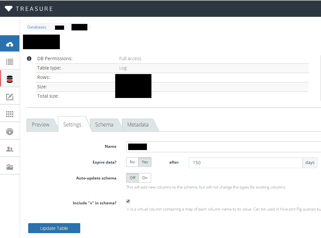321x238 pixels.
Task: Click the Update Table button
Action: click(54, 228)
